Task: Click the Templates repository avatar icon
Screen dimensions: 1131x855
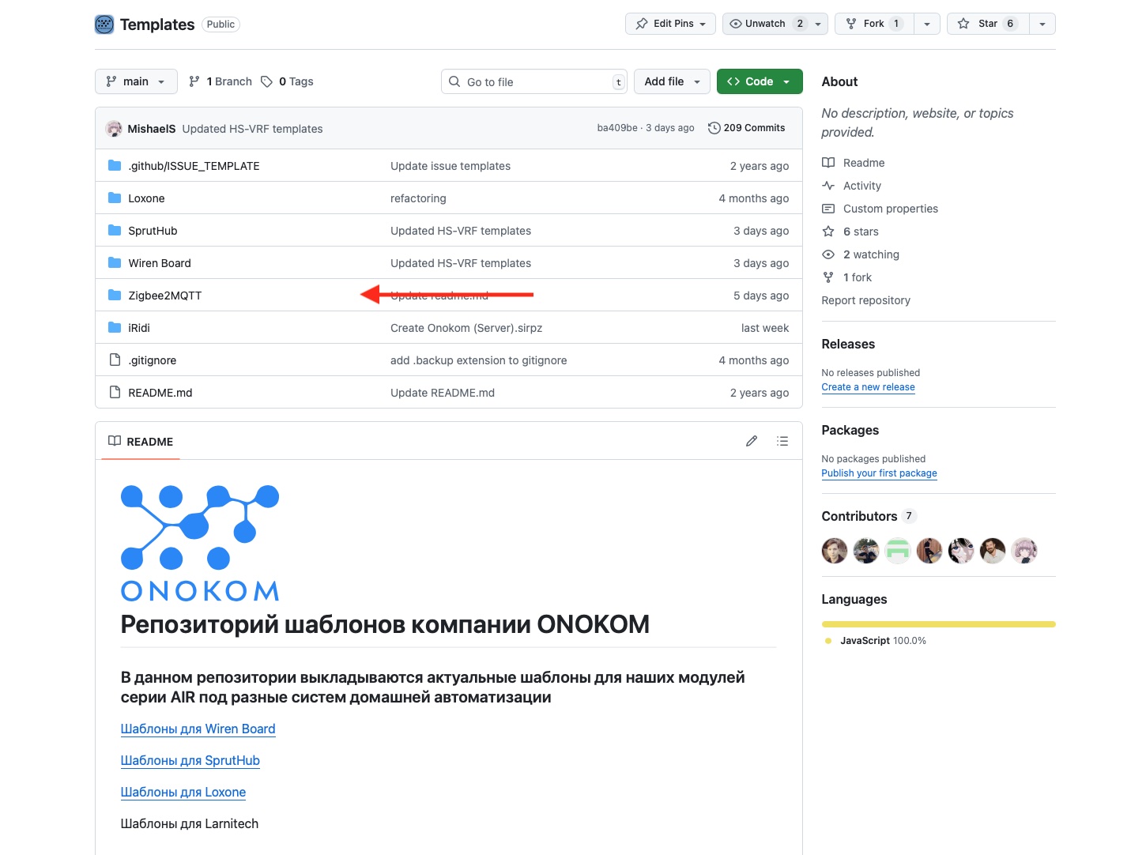Action: pyautogui.click(x=104, y=24)
